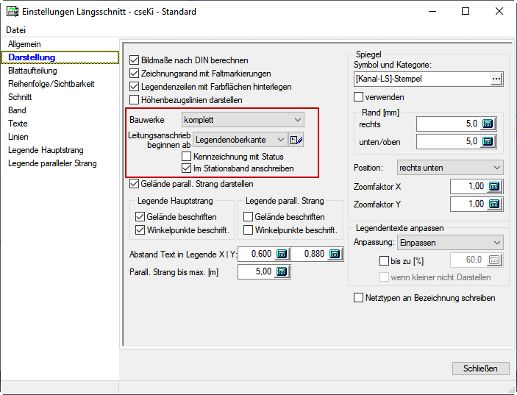Browse symbol with ellipsis button for [Kanal-LS]-Stempel
Viewport: 517px width, 395px height.
pos(496,79)
